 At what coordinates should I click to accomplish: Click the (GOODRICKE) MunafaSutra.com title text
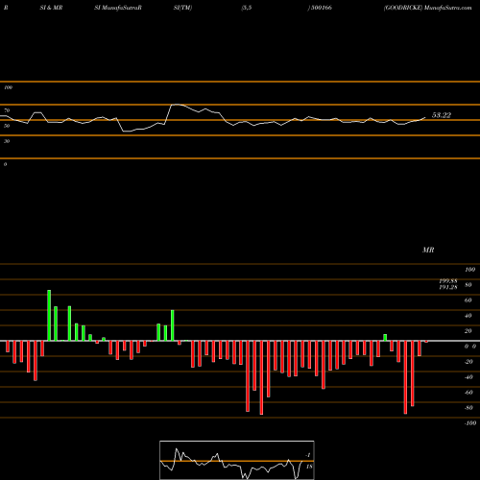pos(427,8)
